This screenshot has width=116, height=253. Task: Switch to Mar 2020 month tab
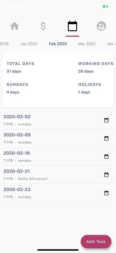point(87,44)
